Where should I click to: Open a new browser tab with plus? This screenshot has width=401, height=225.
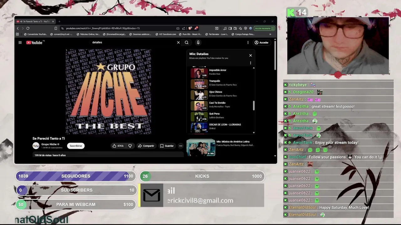(x=59, y=22)
